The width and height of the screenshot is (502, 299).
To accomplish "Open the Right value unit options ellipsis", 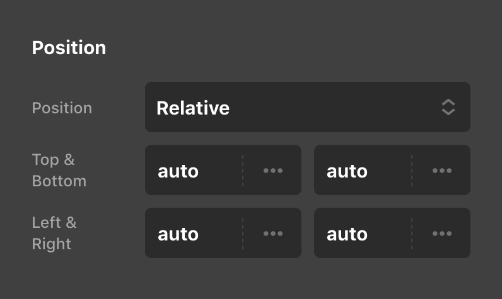I will [442, 234].
